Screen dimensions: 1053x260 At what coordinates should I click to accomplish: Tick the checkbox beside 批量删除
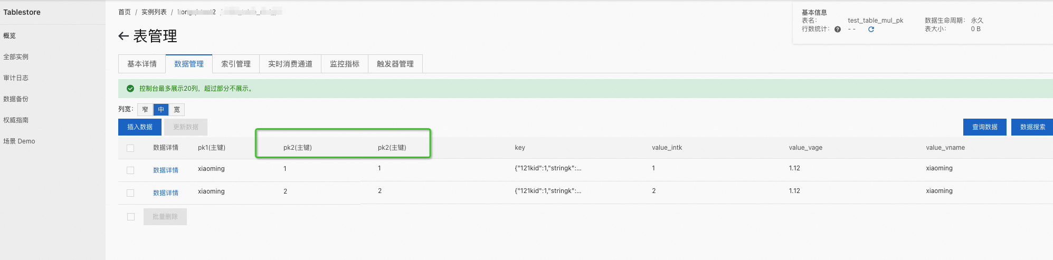tap(131, 217)
